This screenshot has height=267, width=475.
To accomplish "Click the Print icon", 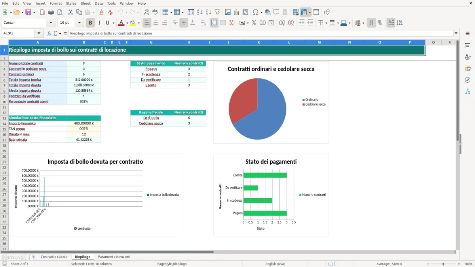I will click(51, 12).
